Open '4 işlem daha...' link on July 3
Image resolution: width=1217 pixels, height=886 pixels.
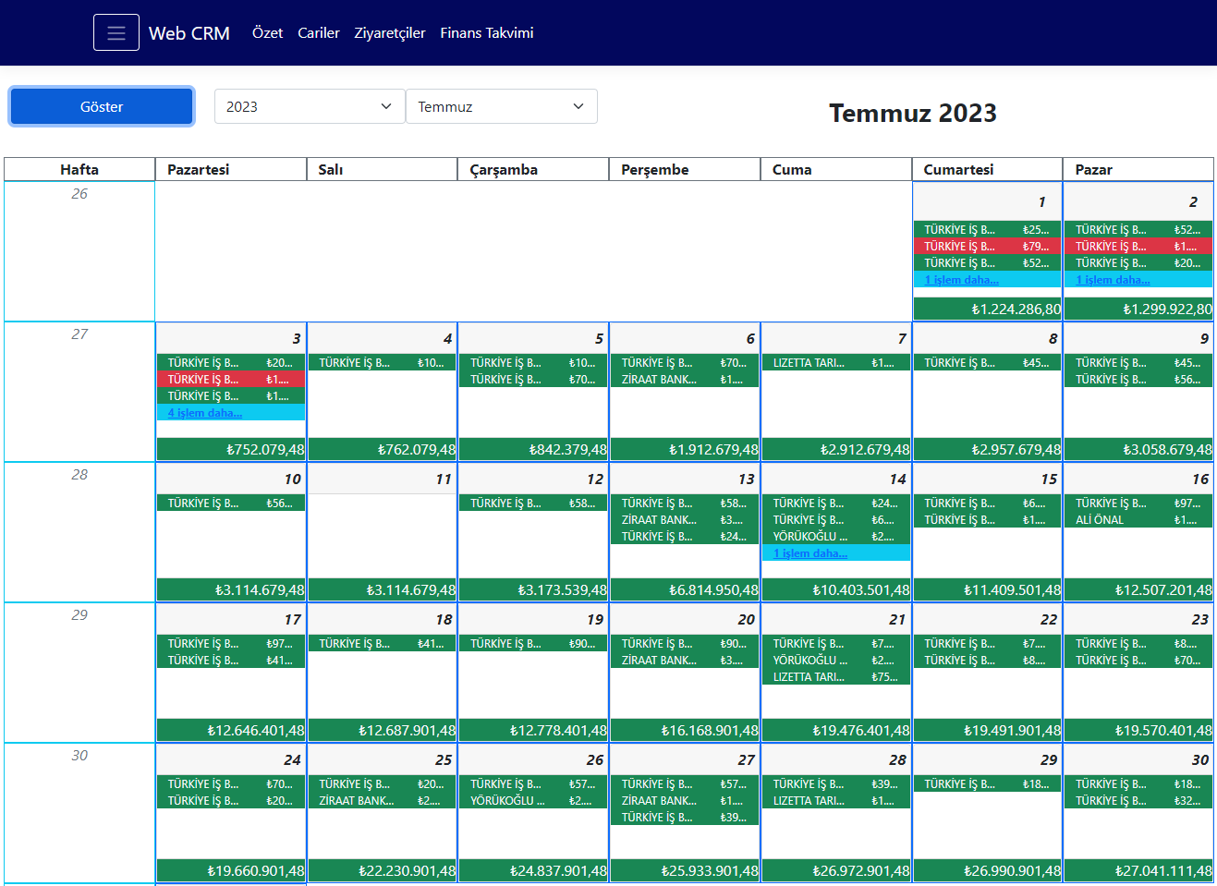205,413
